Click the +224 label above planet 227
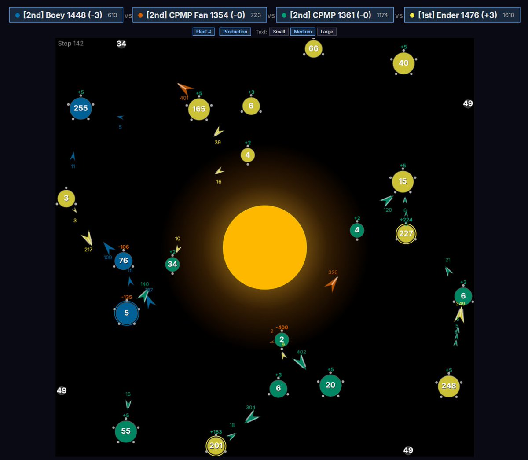528x460 pixels. pyautogui.click(x=406, y=220)
